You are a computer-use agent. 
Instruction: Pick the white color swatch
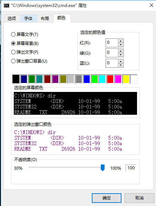point(134,79)
